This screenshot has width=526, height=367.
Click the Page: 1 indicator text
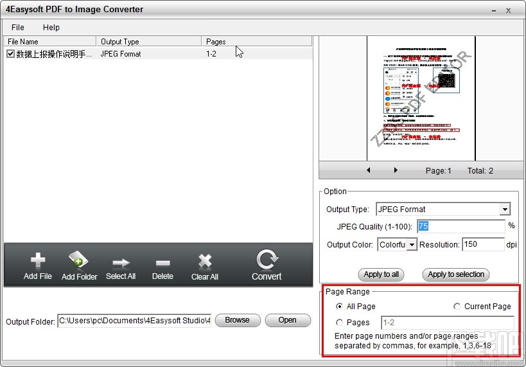(x=438, y=170)
